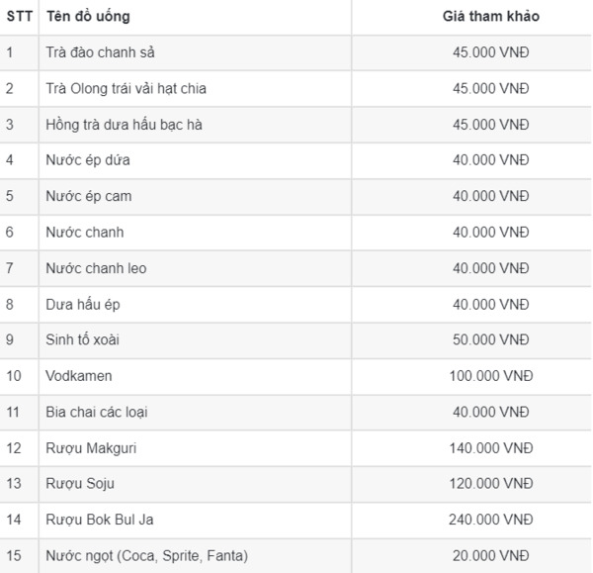593x573 pixels.
Task: Click the 20.000 VNĐ price cell
Action: [x=491, y=556]
